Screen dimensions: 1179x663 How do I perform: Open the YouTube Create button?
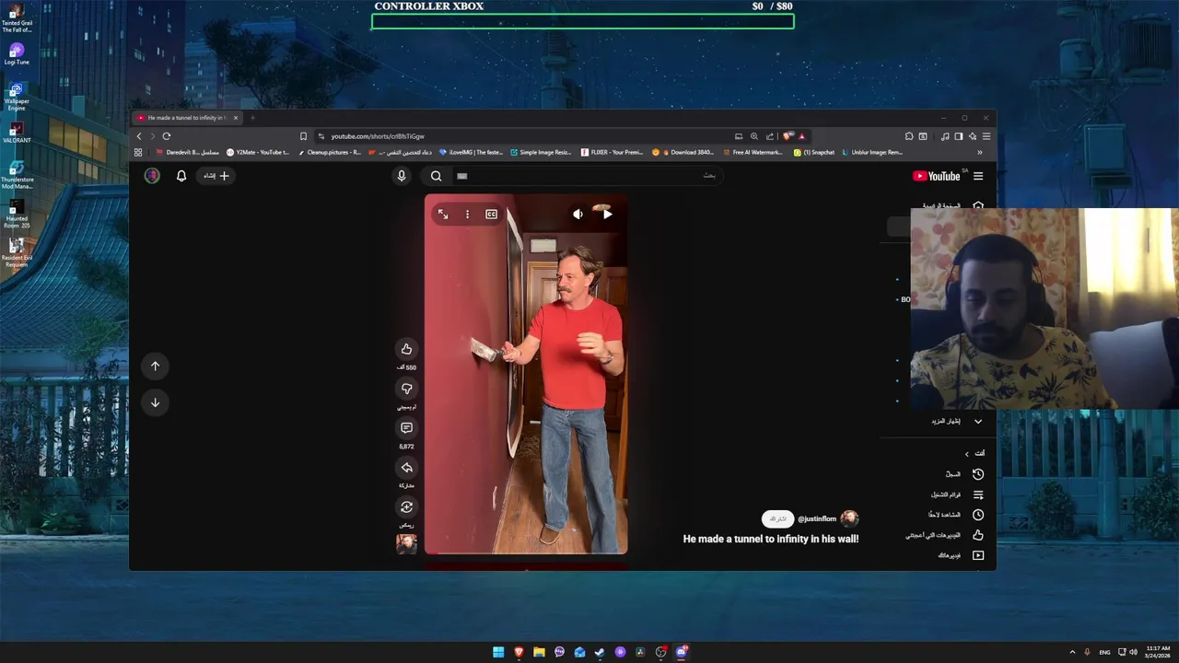(216, 176)
